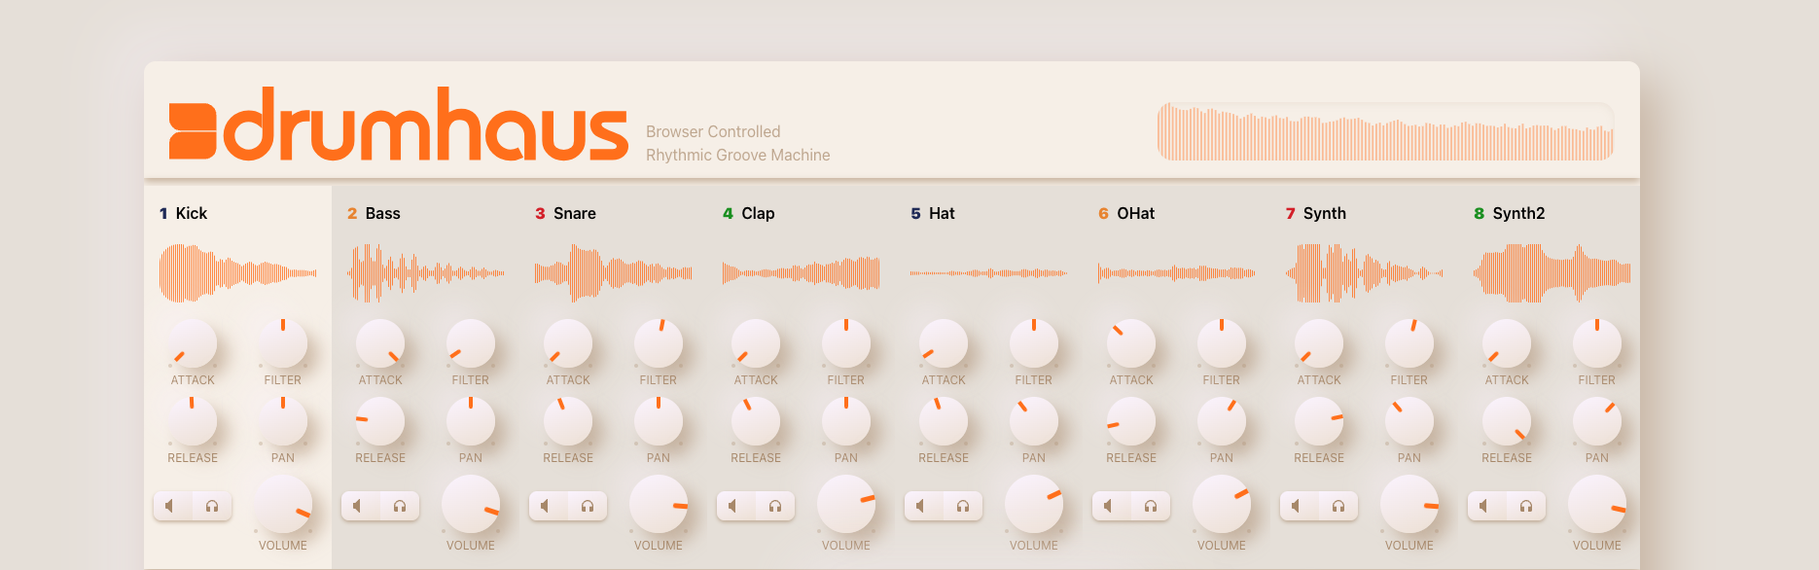Screen dimensions: 1819x570
Task: Click the master waveform display in header
Action: pyautogui.click(x=1385, y=131)
